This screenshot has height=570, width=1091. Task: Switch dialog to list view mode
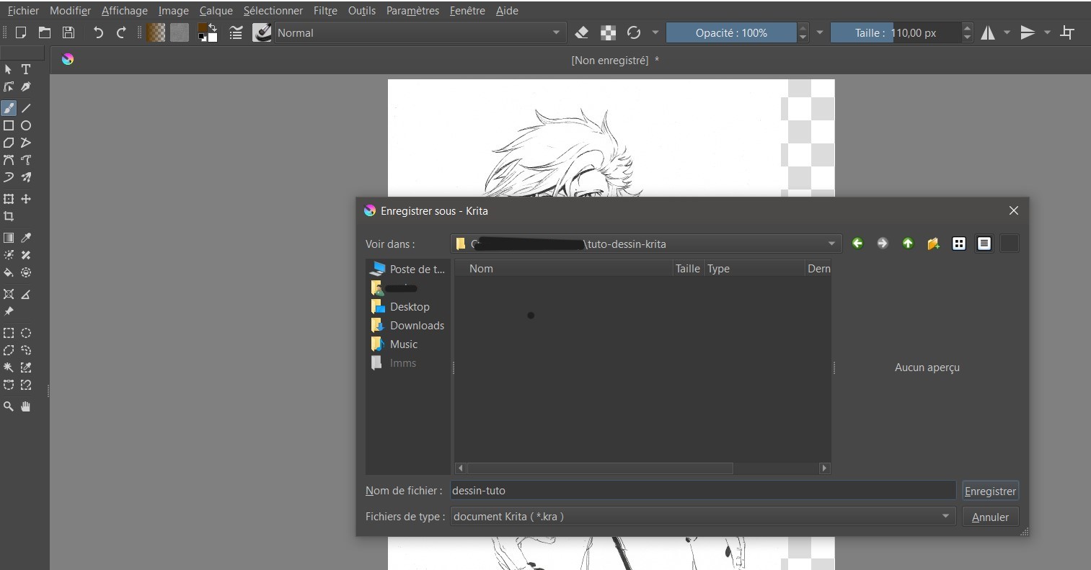click(959, 244)
